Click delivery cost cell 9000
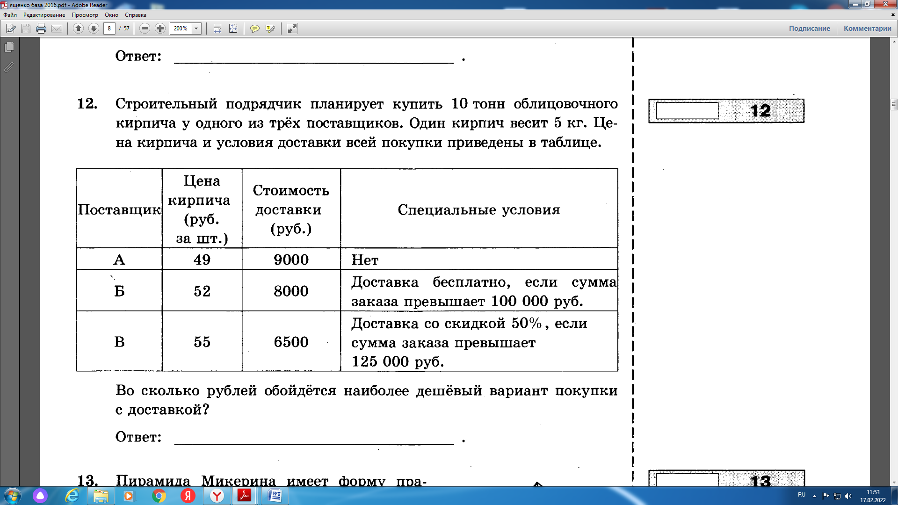The width and height of the screenshot is (898, 505). (291, 260)
